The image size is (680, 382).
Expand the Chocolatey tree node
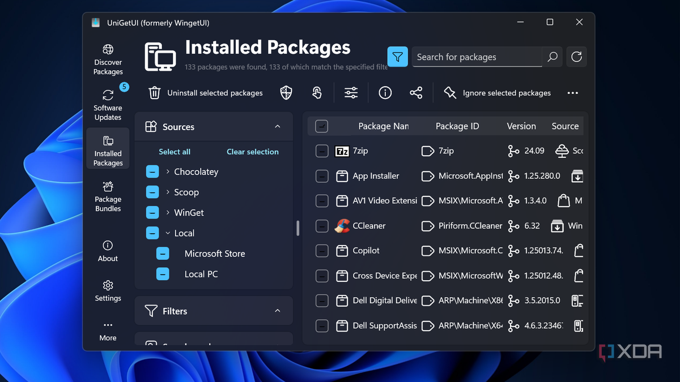(x=168, y=171)
